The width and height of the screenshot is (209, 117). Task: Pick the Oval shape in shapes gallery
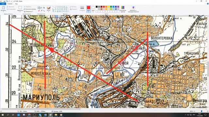[x=58, y=7]
